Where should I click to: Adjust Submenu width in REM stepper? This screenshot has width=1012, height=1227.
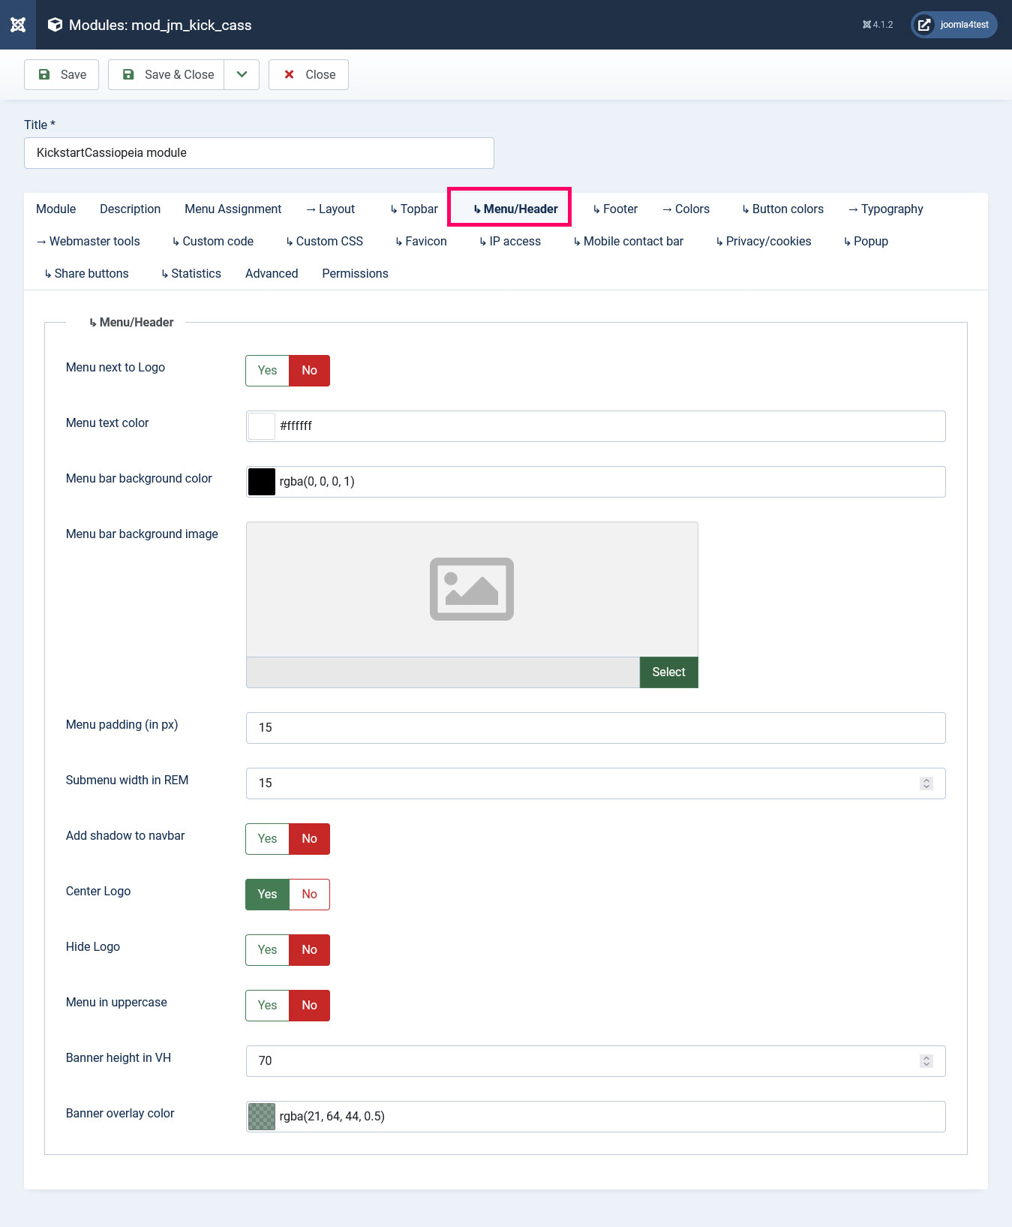926,783
